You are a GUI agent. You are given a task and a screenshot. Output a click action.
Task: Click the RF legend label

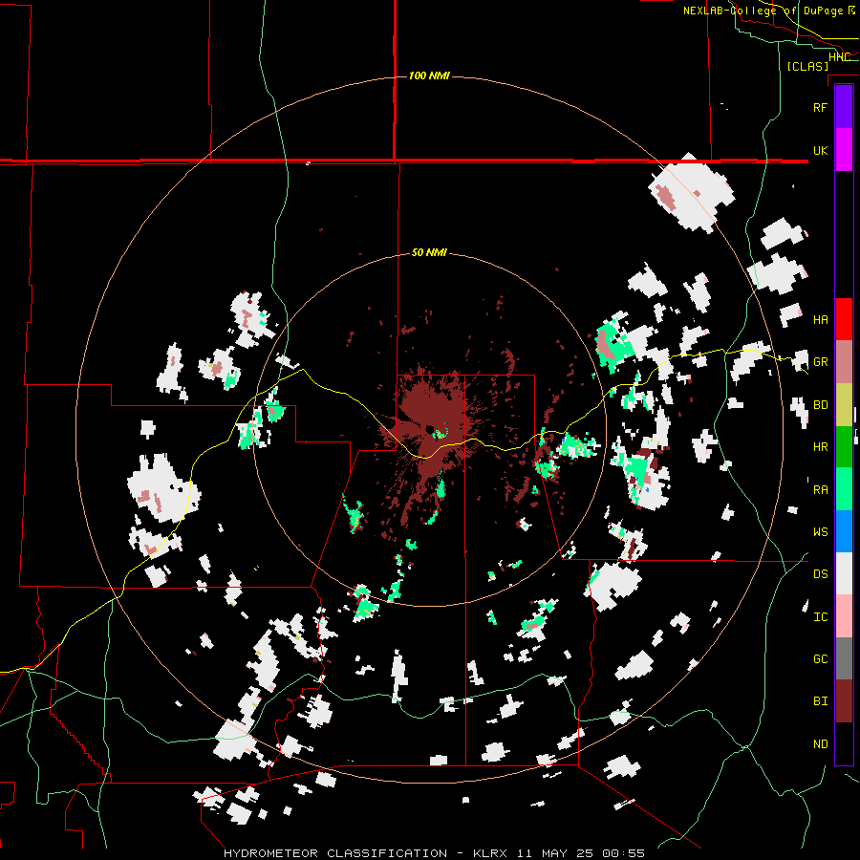click(x=820, y=107)
